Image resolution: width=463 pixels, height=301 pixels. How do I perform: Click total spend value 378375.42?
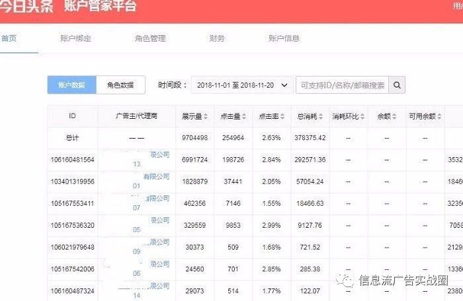pyautogui.click(x=310, y=138)
